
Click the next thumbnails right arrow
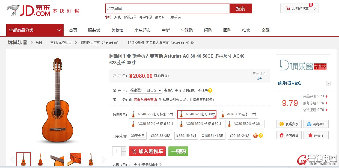tap(103, 160)
